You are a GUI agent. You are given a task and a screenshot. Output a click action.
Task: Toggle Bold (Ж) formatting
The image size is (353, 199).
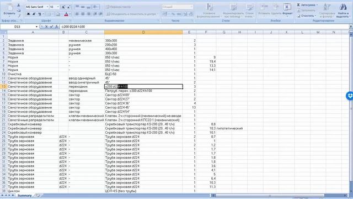pos(28,14)
